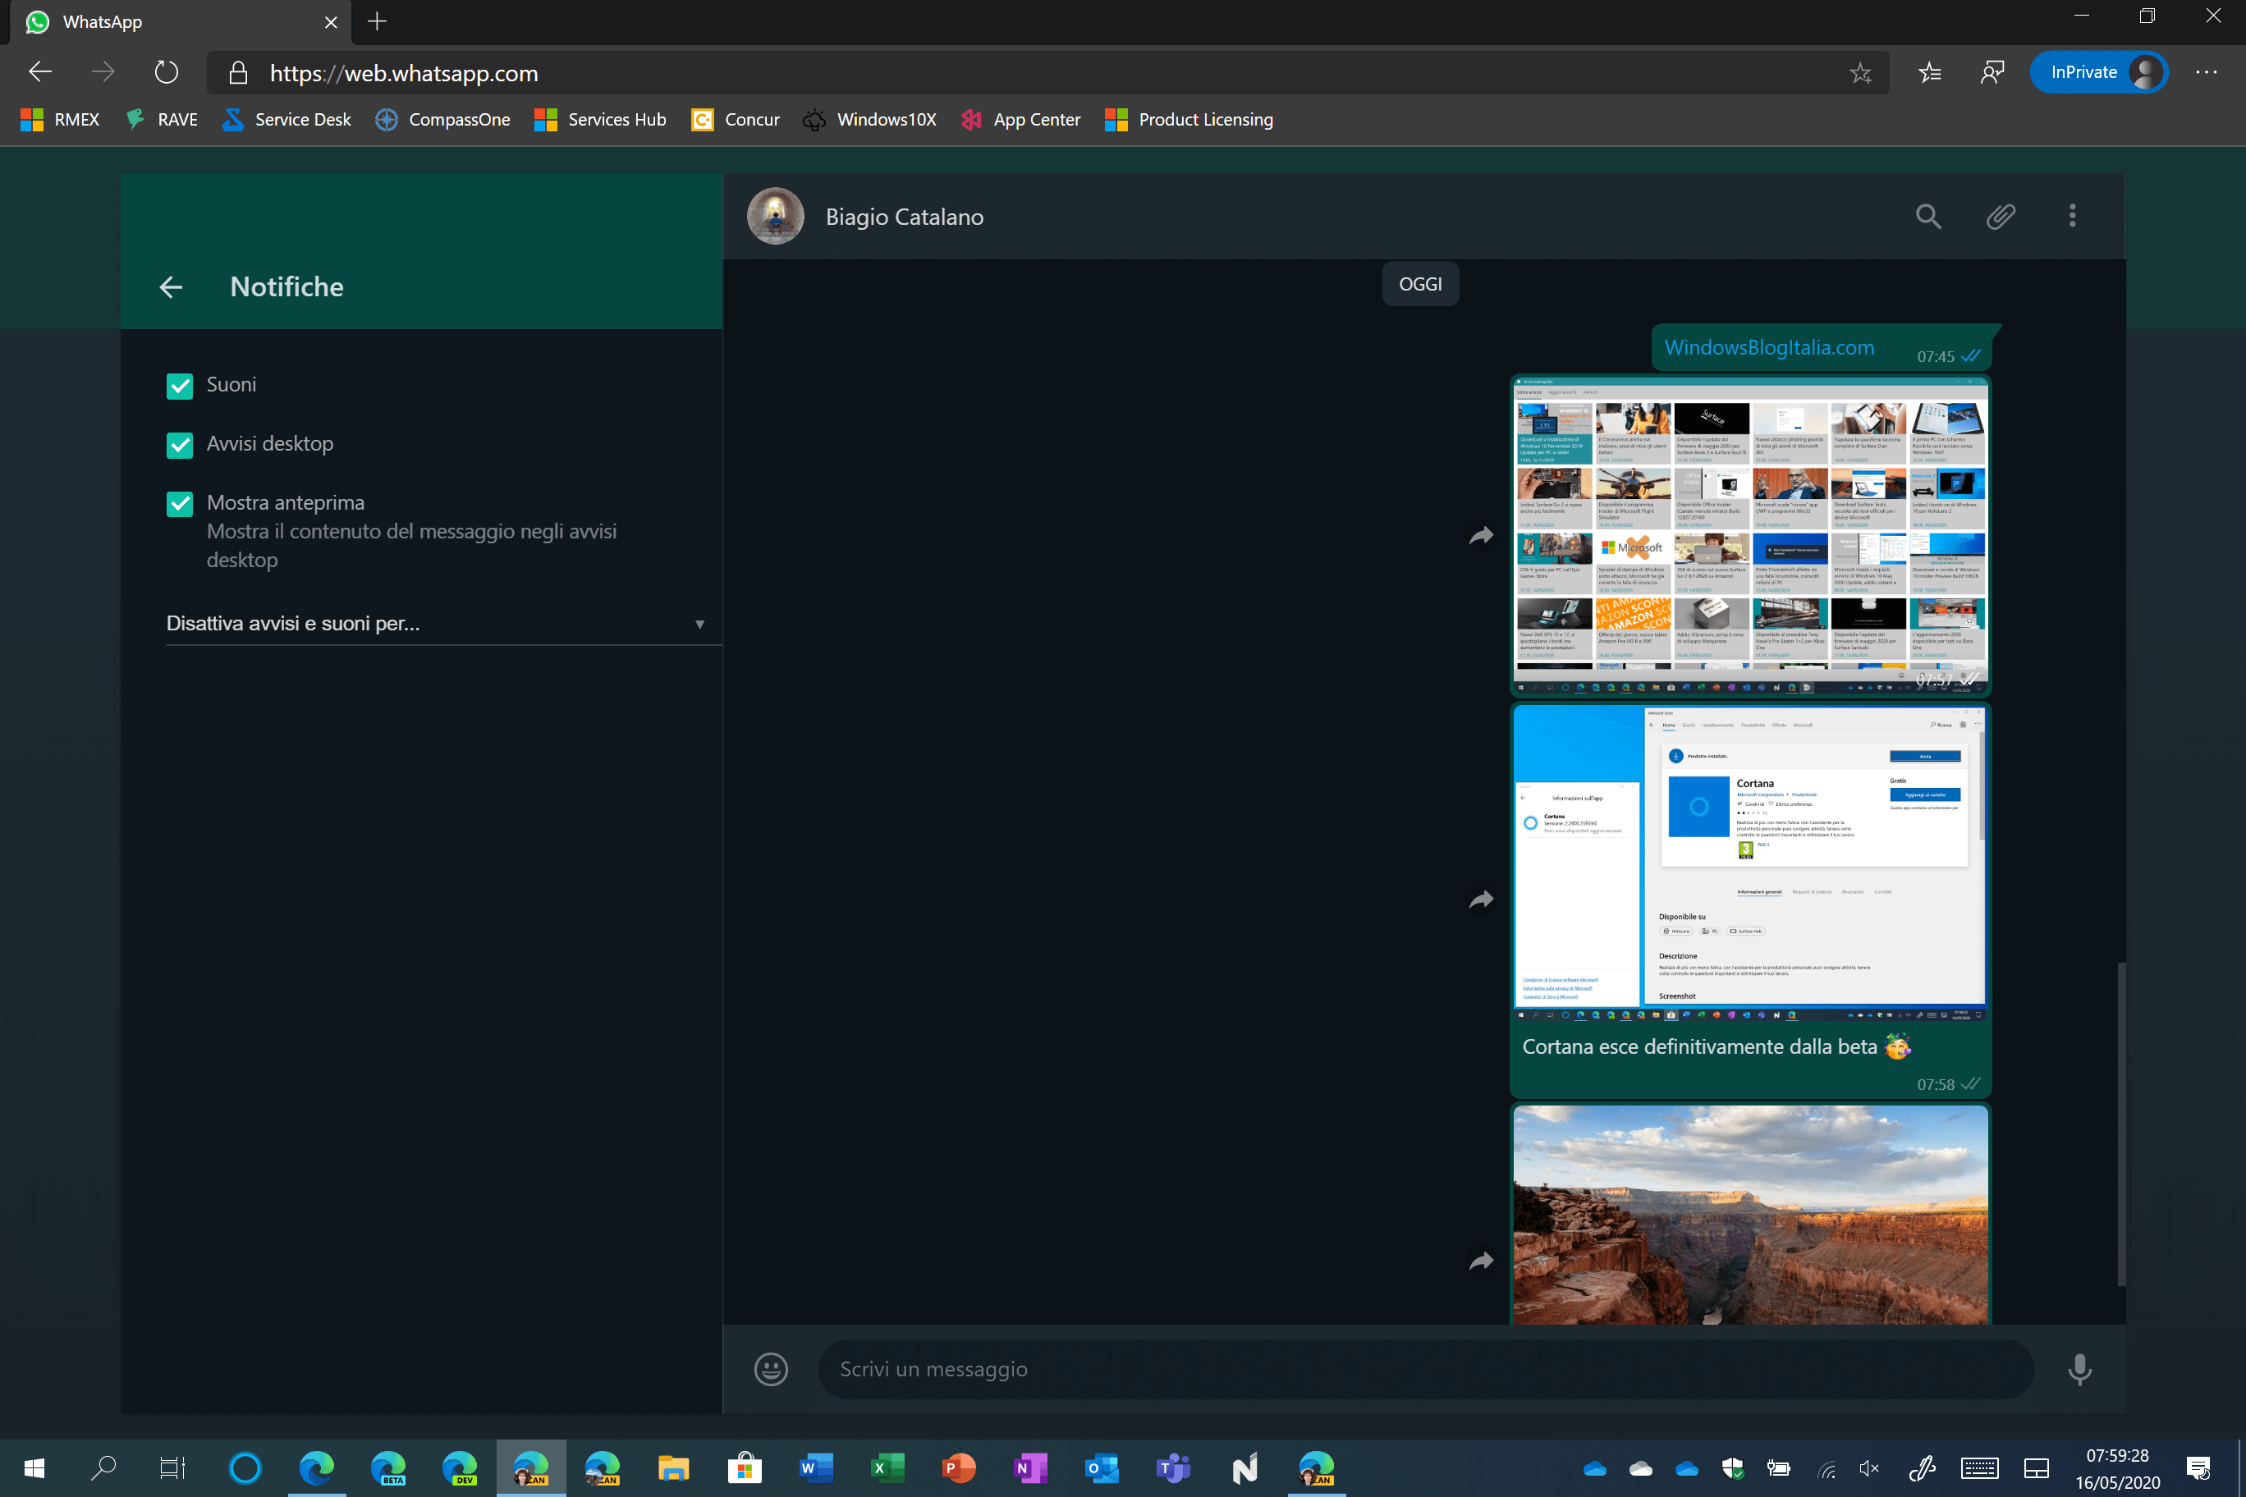Screen dimensions: 2246x1497
Task: Toggle the Suoni checkbox
Action: click(x=180, y=385)
